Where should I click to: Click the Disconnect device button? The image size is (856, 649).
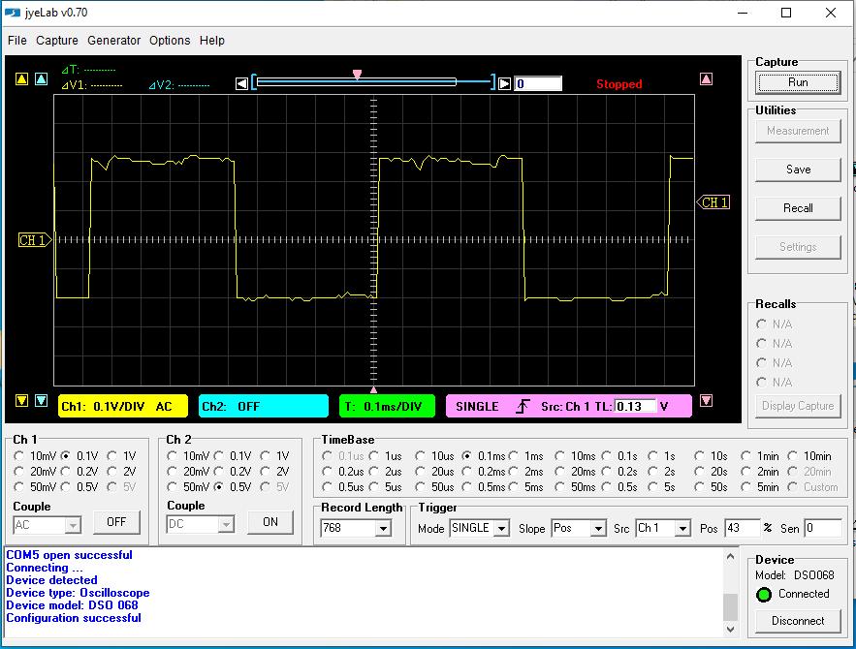pos(798,621)
